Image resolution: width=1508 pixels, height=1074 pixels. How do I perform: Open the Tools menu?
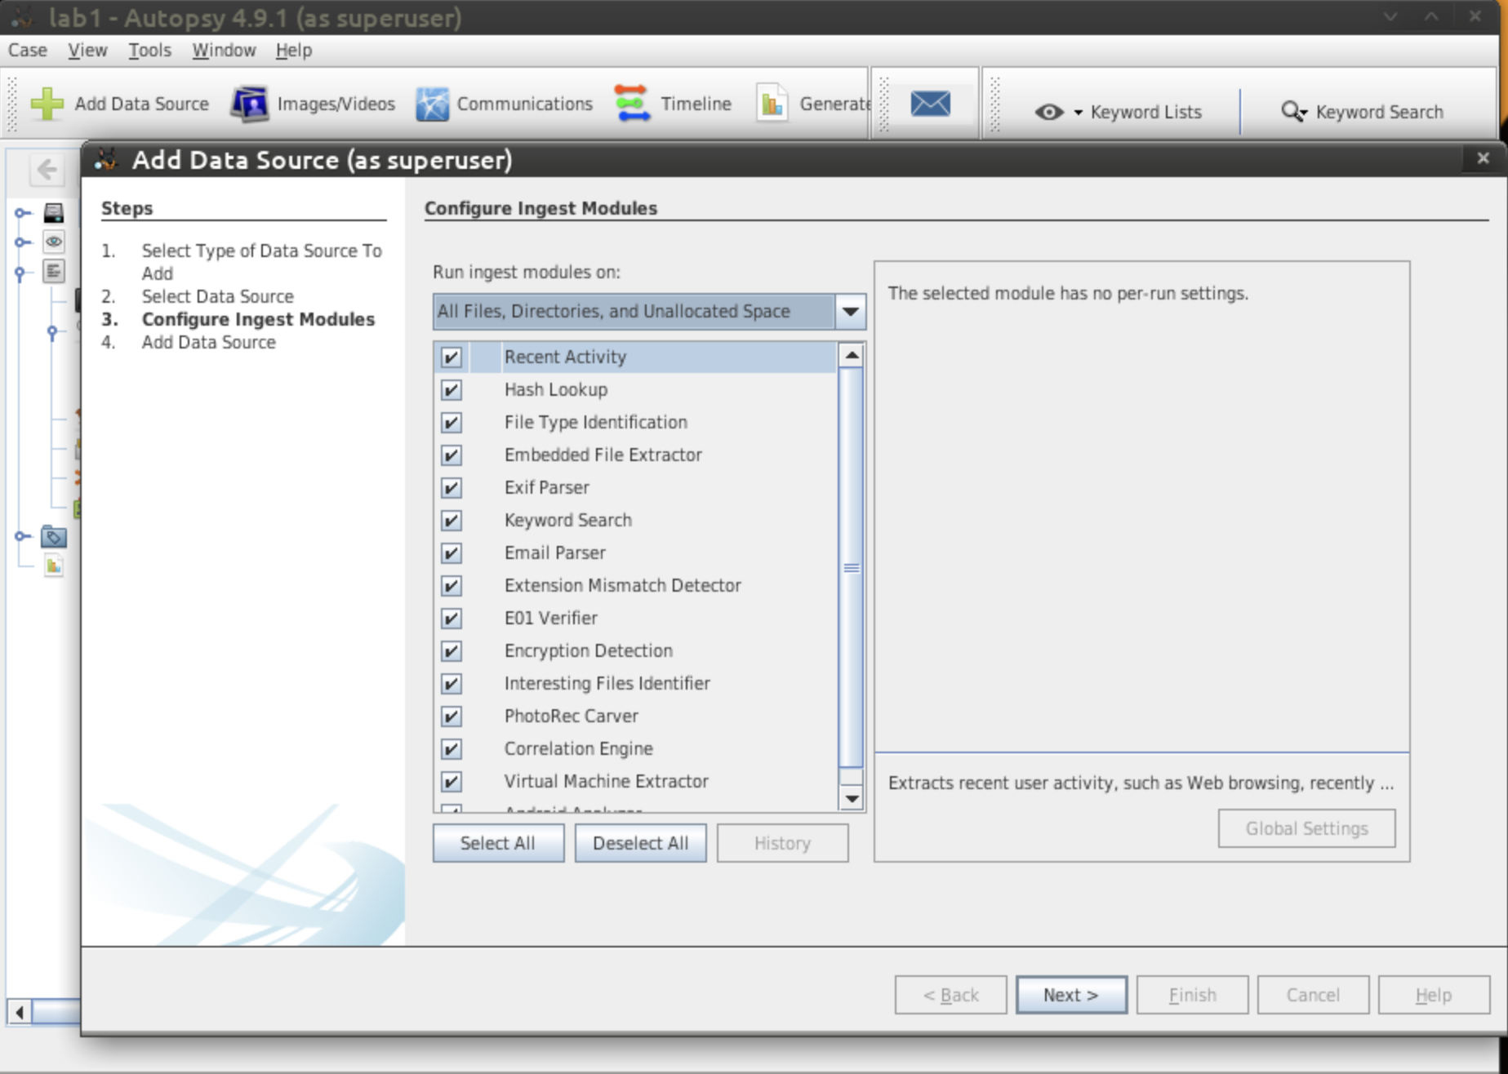[149, 50]
